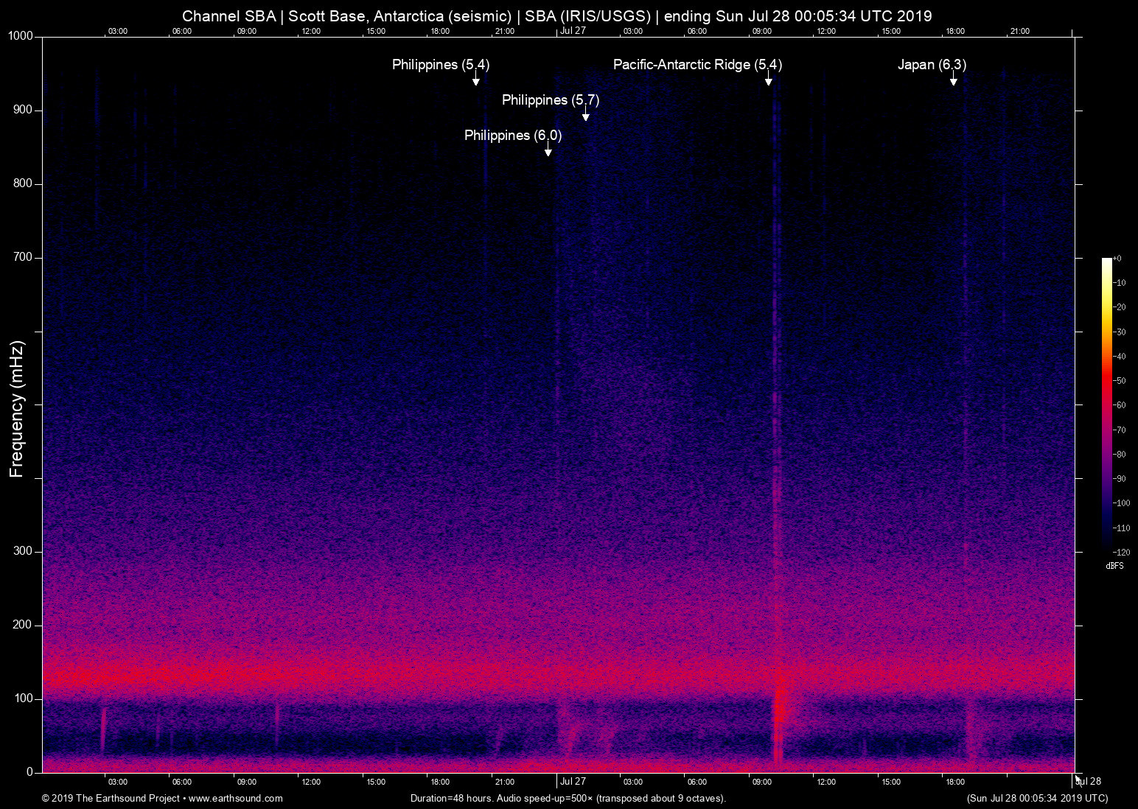This screenshot has width=1138, height=809.
Task: Click the arrow beneath Philippines (5.7)
Action: click(586, 115)
